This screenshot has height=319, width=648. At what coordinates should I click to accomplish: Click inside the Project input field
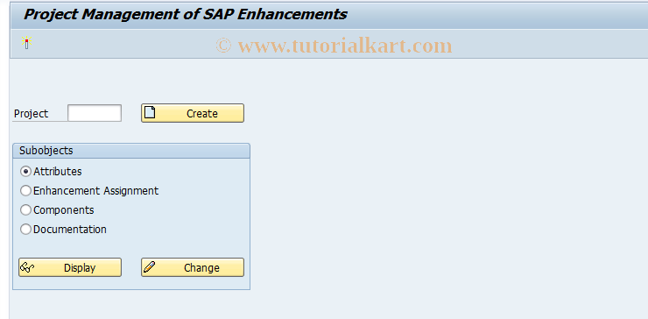[95, 113]
